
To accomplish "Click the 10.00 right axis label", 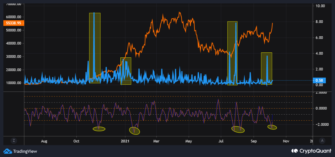I will pos(320,6).
